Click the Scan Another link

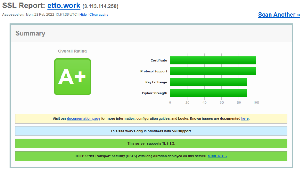(x=279, y=15)
